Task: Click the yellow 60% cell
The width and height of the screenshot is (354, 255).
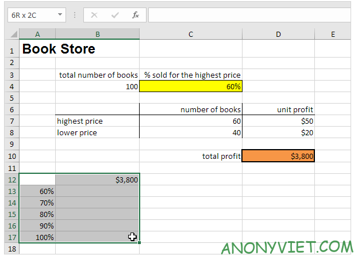Action: [x=191, y=86]
